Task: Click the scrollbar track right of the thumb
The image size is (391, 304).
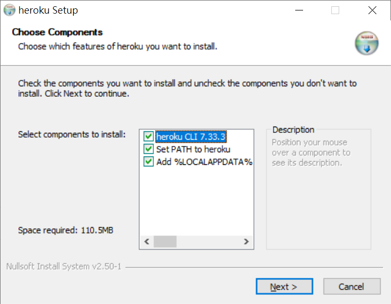Action: [209, 242]
